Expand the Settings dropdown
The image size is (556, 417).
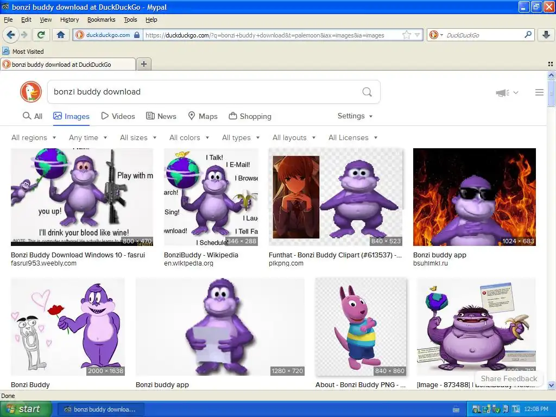(355, 116)
